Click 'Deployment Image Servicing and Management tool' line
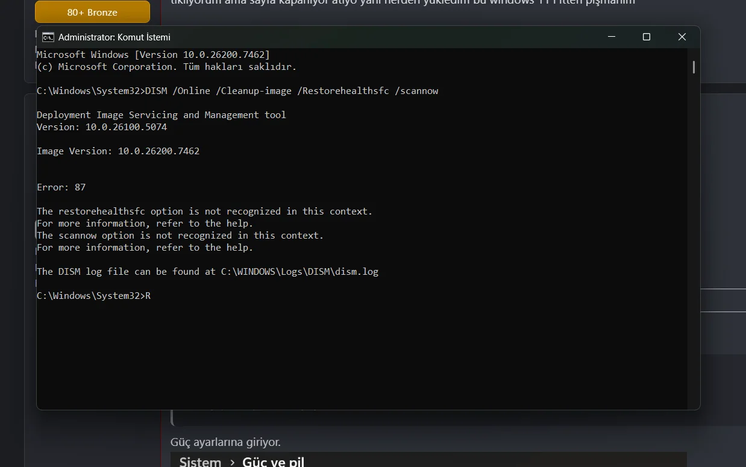 click(161, 115)
